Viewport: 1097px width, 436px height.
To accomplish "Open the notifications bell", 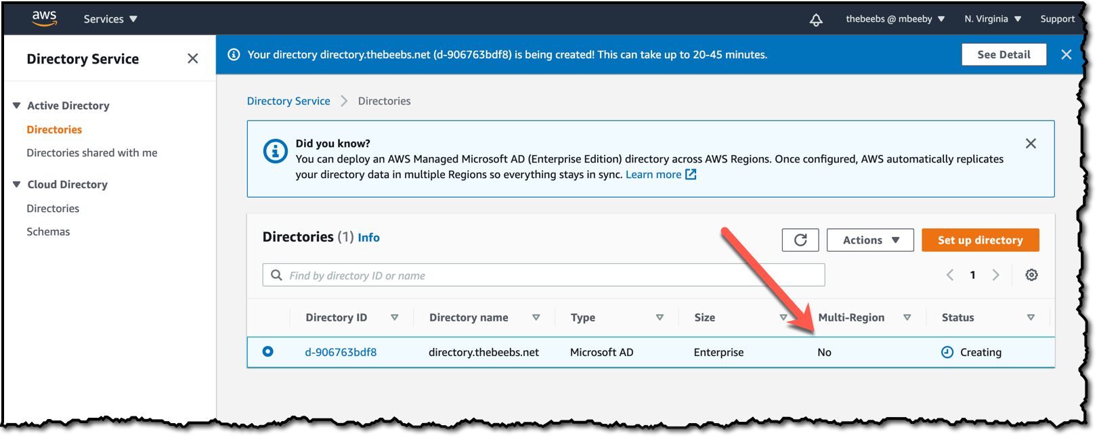I will pos(816,20).
